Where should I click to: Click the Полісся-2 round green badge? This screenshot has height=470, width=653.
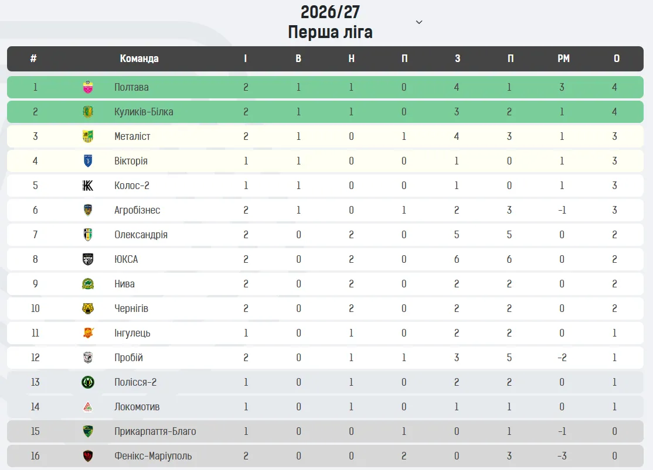[x=88, y=382]
